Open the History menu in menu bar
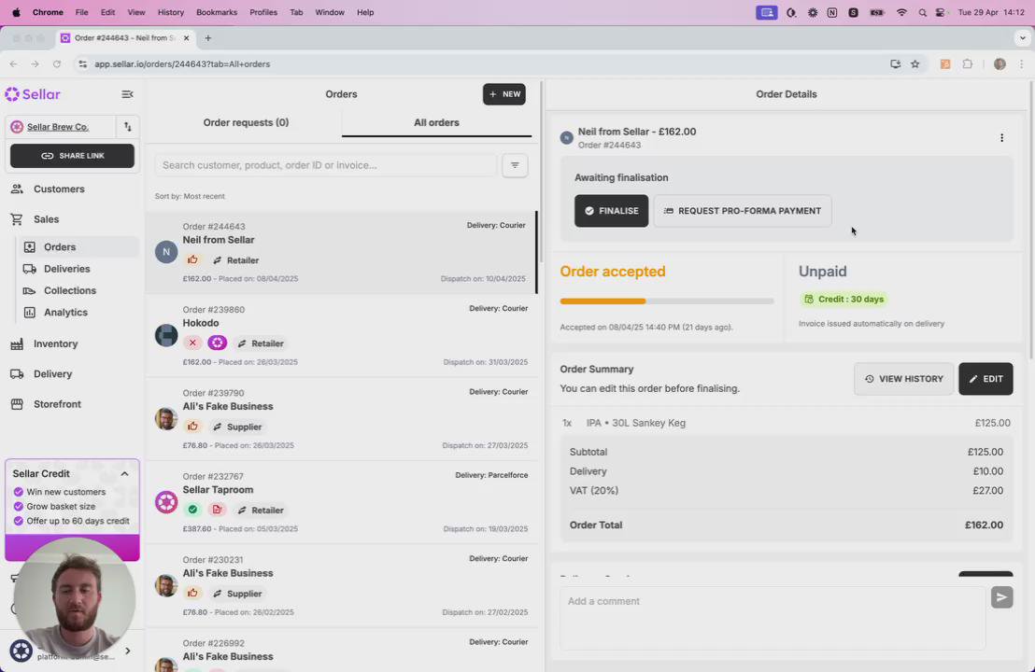Viewport: 1035px width, 672px height. [170, 12]
